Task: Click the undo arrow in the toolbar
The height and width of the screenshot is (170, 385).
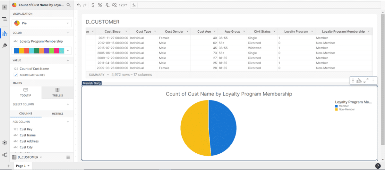Action: point(79,5)
